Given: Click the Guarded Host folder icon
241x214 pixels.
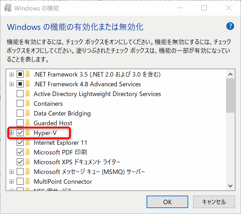Looking at the screenshot, I should click(x=27, y=123).
